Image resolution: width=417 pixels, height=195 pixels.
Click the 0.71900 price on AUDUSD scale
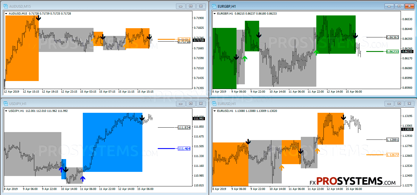pos(198,18)
